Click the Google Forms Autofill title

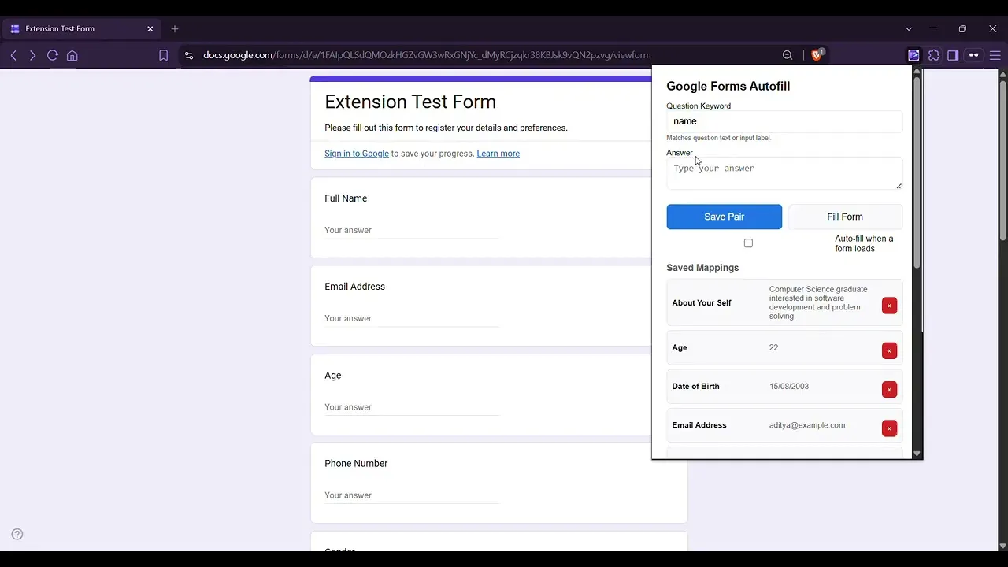point(728,87)
